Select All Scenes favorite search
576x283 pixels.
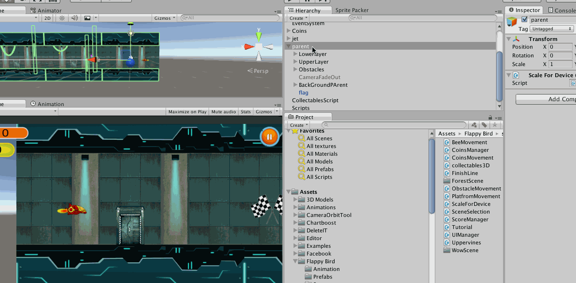pos(319,138)
